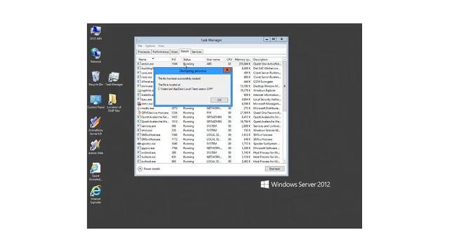This screenshot has width=449, height=252.
Task: Click OK in the Dumping process dialog
Action: tap(220, 100)
